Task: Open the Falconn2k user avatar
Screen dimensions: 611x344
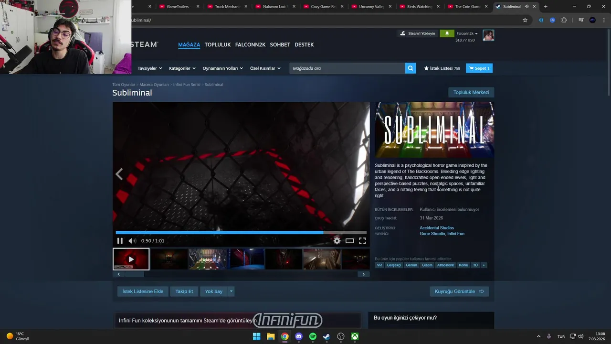Action: click(x=488, y=35)
